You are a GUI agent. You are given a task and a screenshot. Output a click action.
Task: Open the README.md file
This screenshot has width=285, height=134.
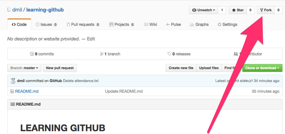[27, 91]
